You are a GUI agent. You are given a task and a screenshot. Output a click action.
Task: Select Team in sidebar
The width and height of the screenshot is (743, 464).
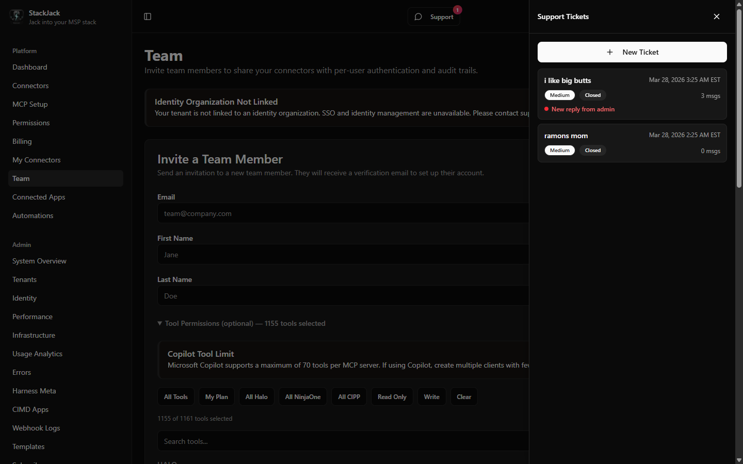pos(66,178)
